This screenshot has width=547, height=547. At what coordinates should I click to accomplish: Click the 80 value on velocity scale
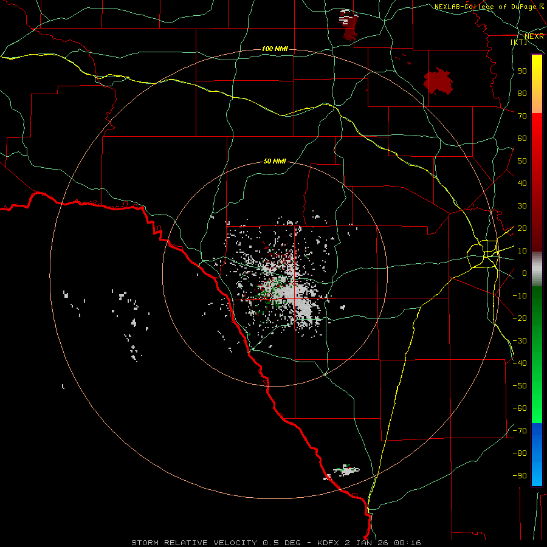tap(522, 94)
